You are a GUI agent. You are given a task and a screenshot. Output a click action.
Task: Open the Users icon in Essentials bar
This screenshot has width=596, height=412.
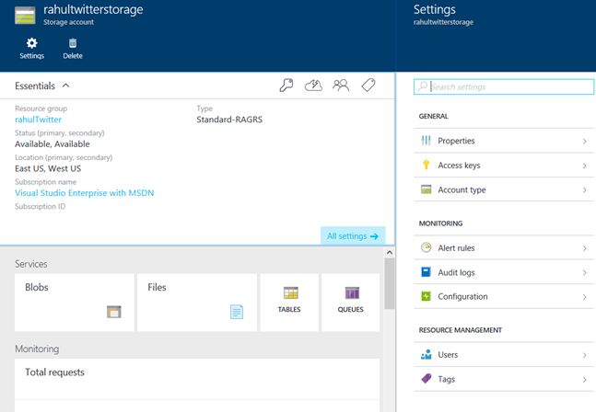tap(341, 86)
